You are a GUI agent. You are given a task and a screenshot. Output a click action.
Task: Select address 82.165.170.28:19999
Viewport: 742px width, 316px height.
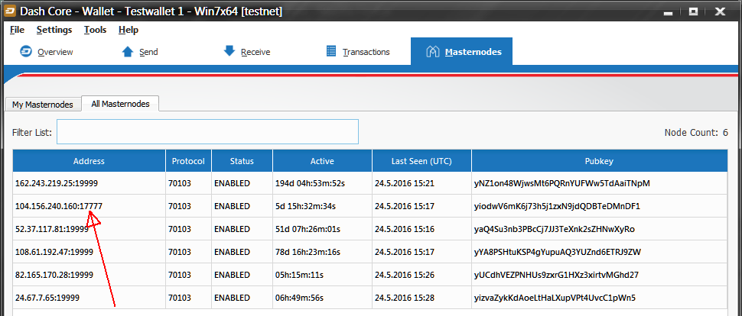[54, 275]
